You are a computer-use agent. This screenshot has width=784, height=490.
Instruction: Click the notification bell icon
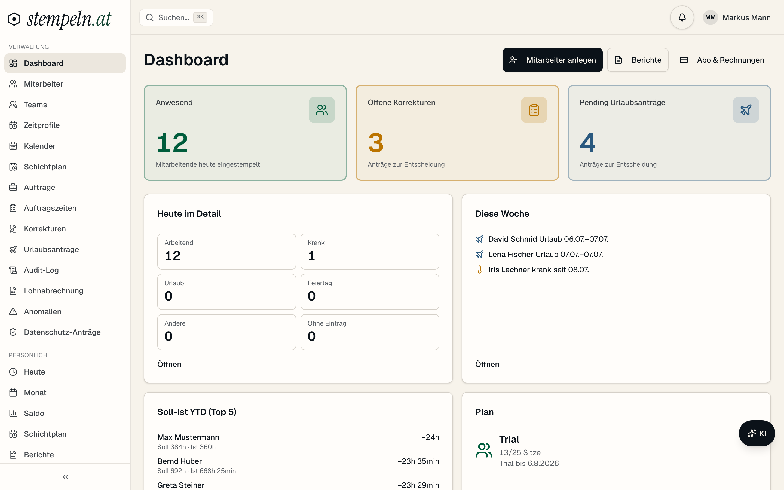pyautogui.click(x=682, y=17)
